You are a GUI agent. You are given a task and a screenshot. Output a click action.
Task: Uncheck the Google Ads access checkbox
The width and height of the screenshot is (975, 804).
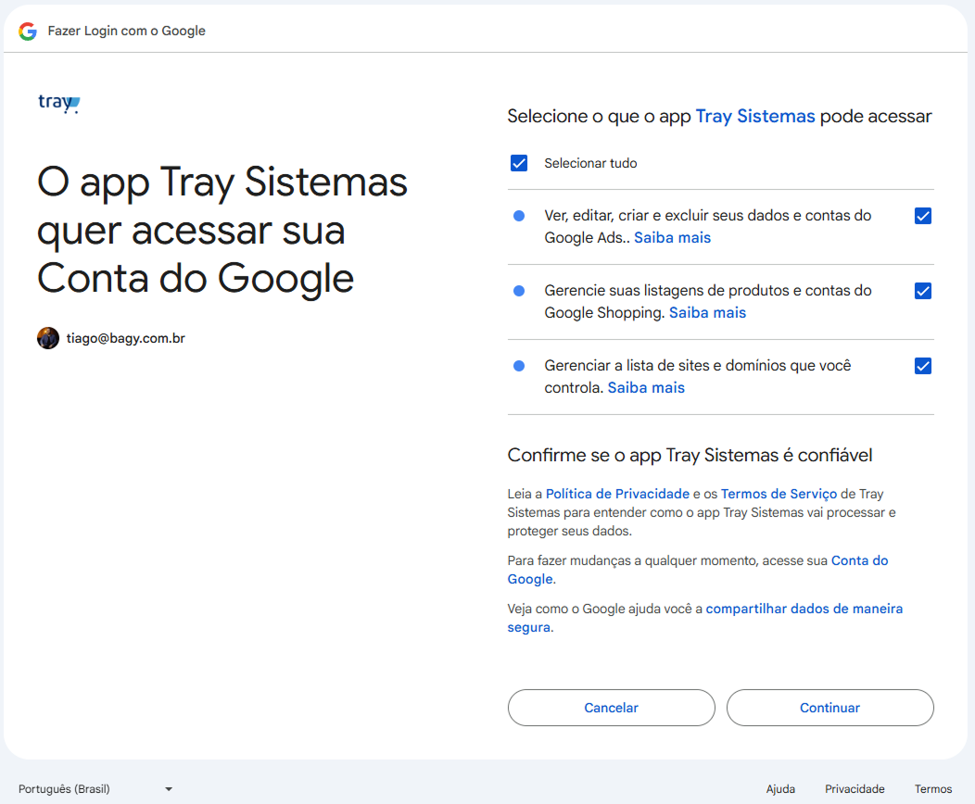point(923,216)
